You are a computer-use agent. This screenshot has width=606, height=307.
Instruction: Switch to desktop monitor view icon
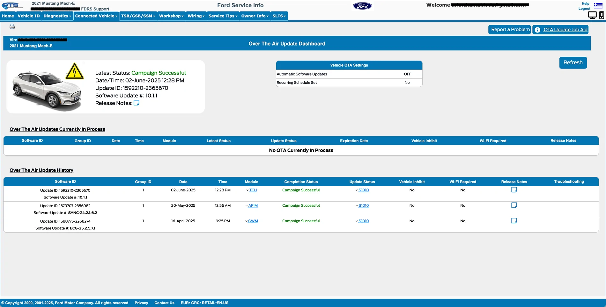pos(592,15)
